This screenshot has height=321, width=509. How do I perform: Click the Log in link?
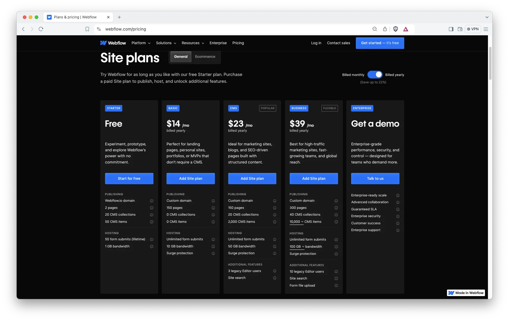[316, 43]
